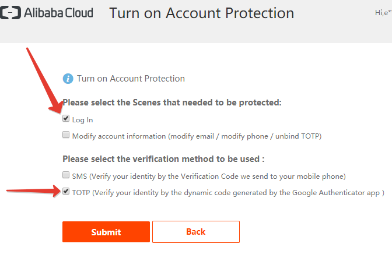Image resolution: width=392 pixels, height=279 pixels.
Task: Click the red arrow pointing at Log In
Action: coord(42,76)
